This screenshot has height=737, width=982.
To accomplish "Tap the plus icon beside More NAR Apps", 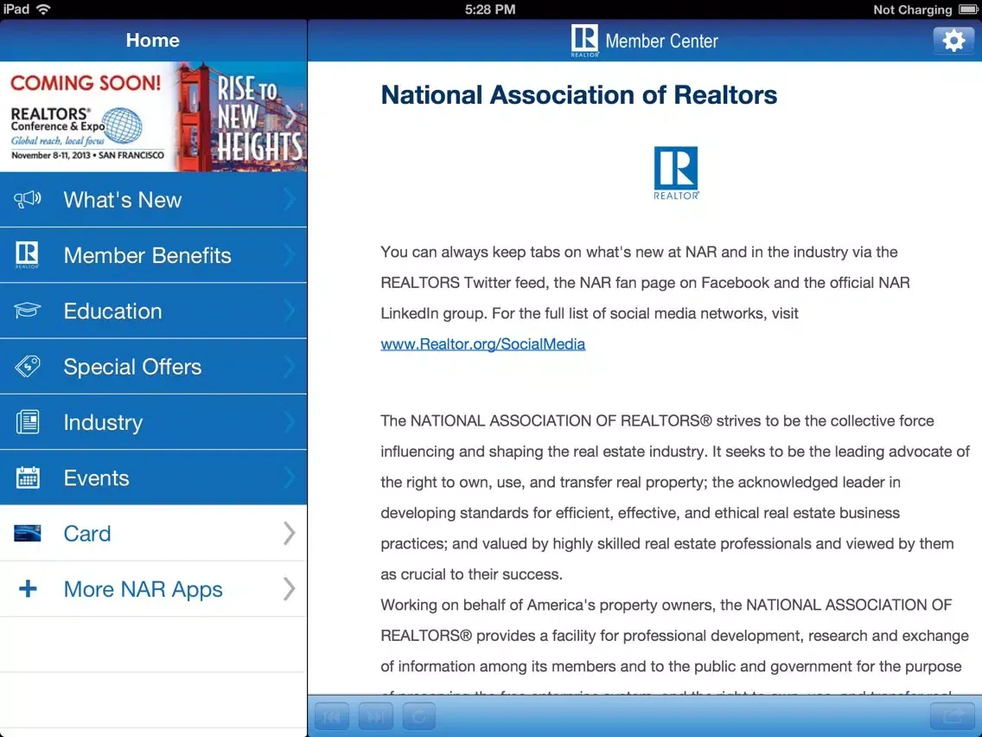I will (28, 588).
